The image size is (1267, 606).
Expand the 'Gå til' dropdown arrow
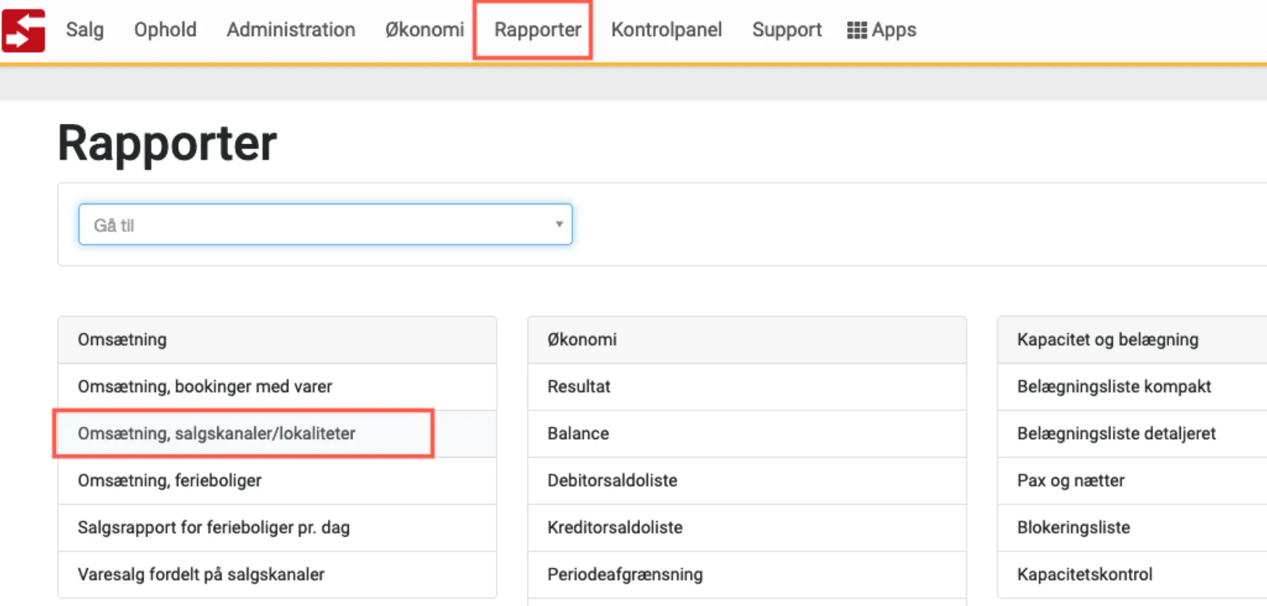tap(559, 224)
